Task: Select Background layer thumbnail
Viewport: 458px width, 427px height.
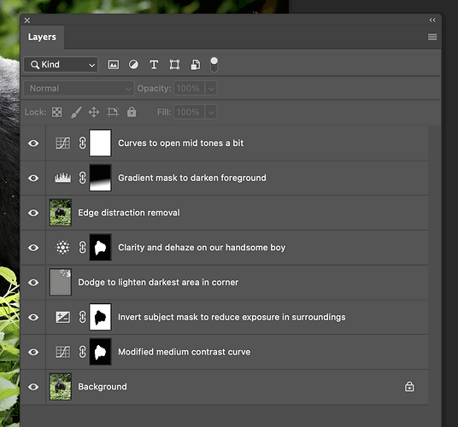Action: (x=61, y=387)
